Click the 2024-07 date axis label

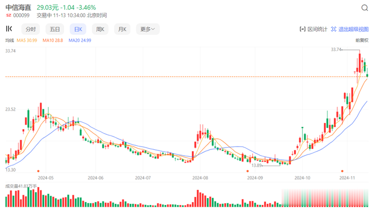point(143,178)
